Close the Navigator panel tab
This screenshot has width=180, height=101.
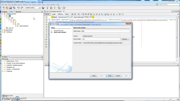(x=9, y=57)
